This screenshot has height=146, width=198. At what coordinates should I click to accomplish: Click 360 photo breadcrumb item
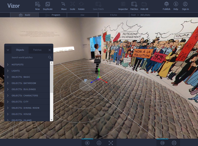[145, 15]
